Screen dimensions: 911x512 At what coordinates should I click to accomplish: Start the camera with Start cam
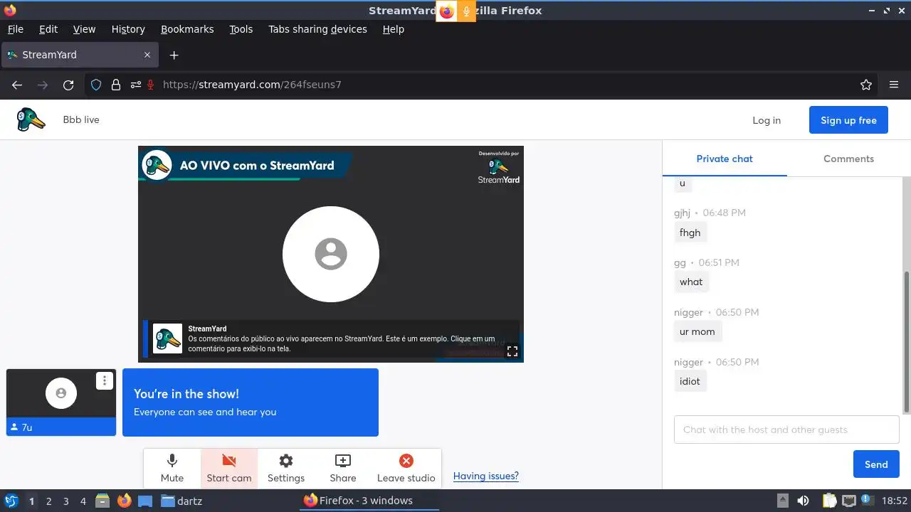tap(229, 469)
